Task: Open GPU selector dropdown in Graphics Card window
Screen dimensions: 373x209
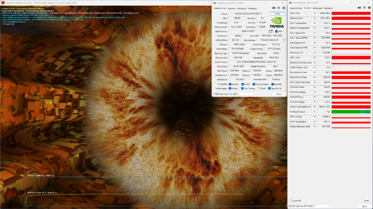Action: tap(234, 94)
